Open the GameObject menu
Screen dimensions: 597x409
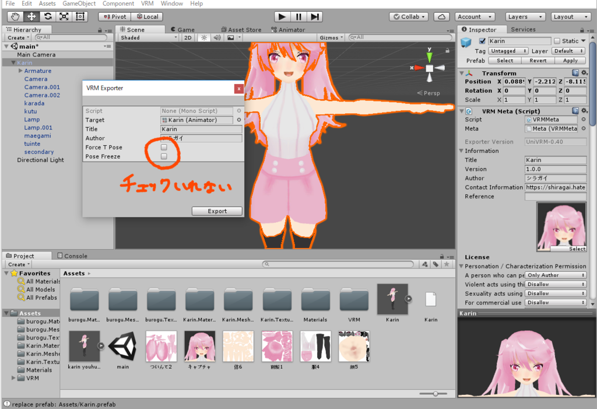tap(79, 4)
